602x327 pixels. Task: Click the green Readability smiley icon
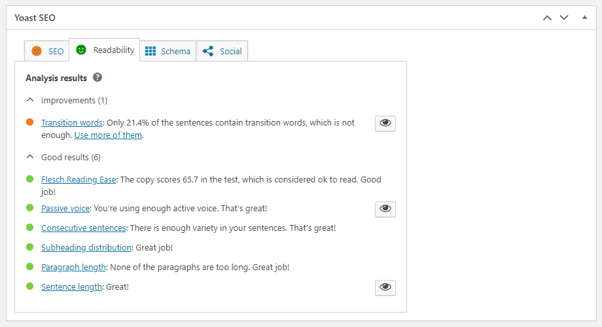click(x=81, y=50)
